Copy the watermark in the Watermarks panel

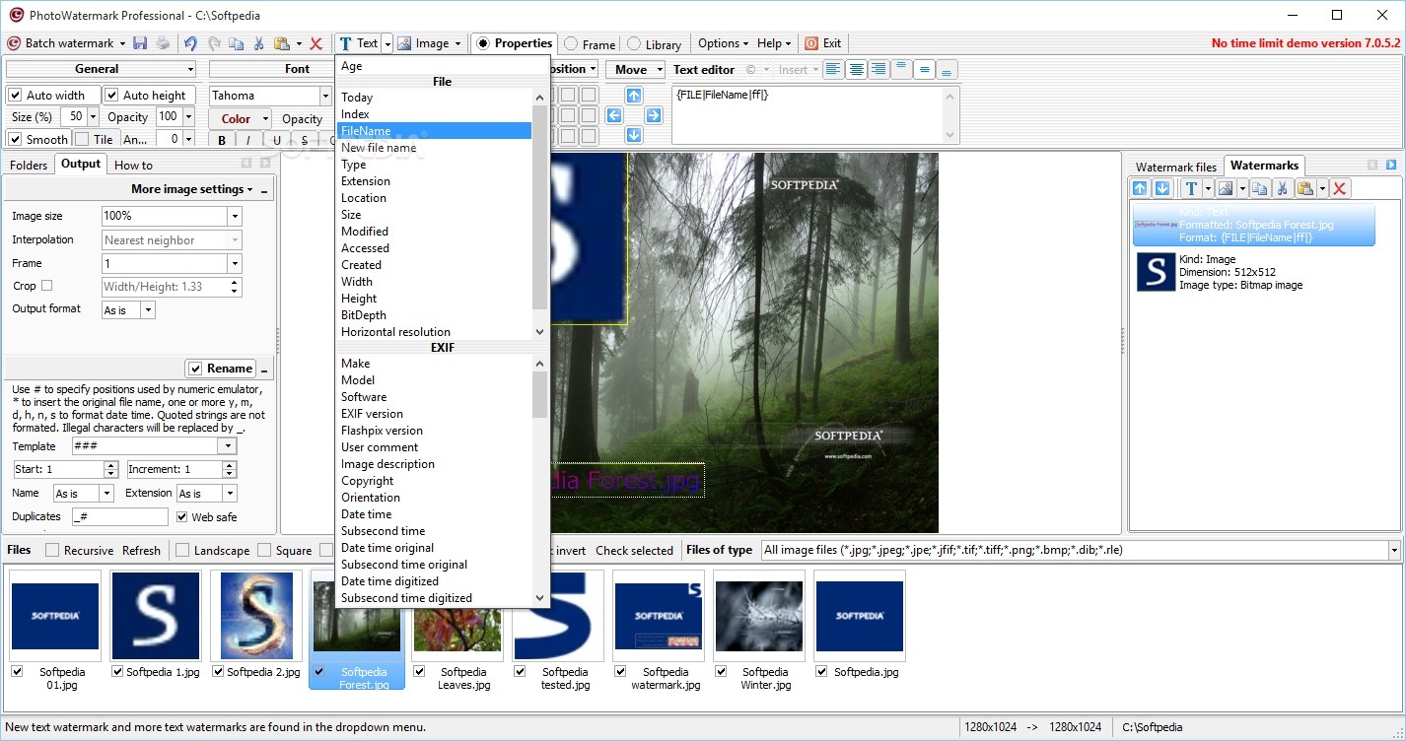coord(1259,188)
